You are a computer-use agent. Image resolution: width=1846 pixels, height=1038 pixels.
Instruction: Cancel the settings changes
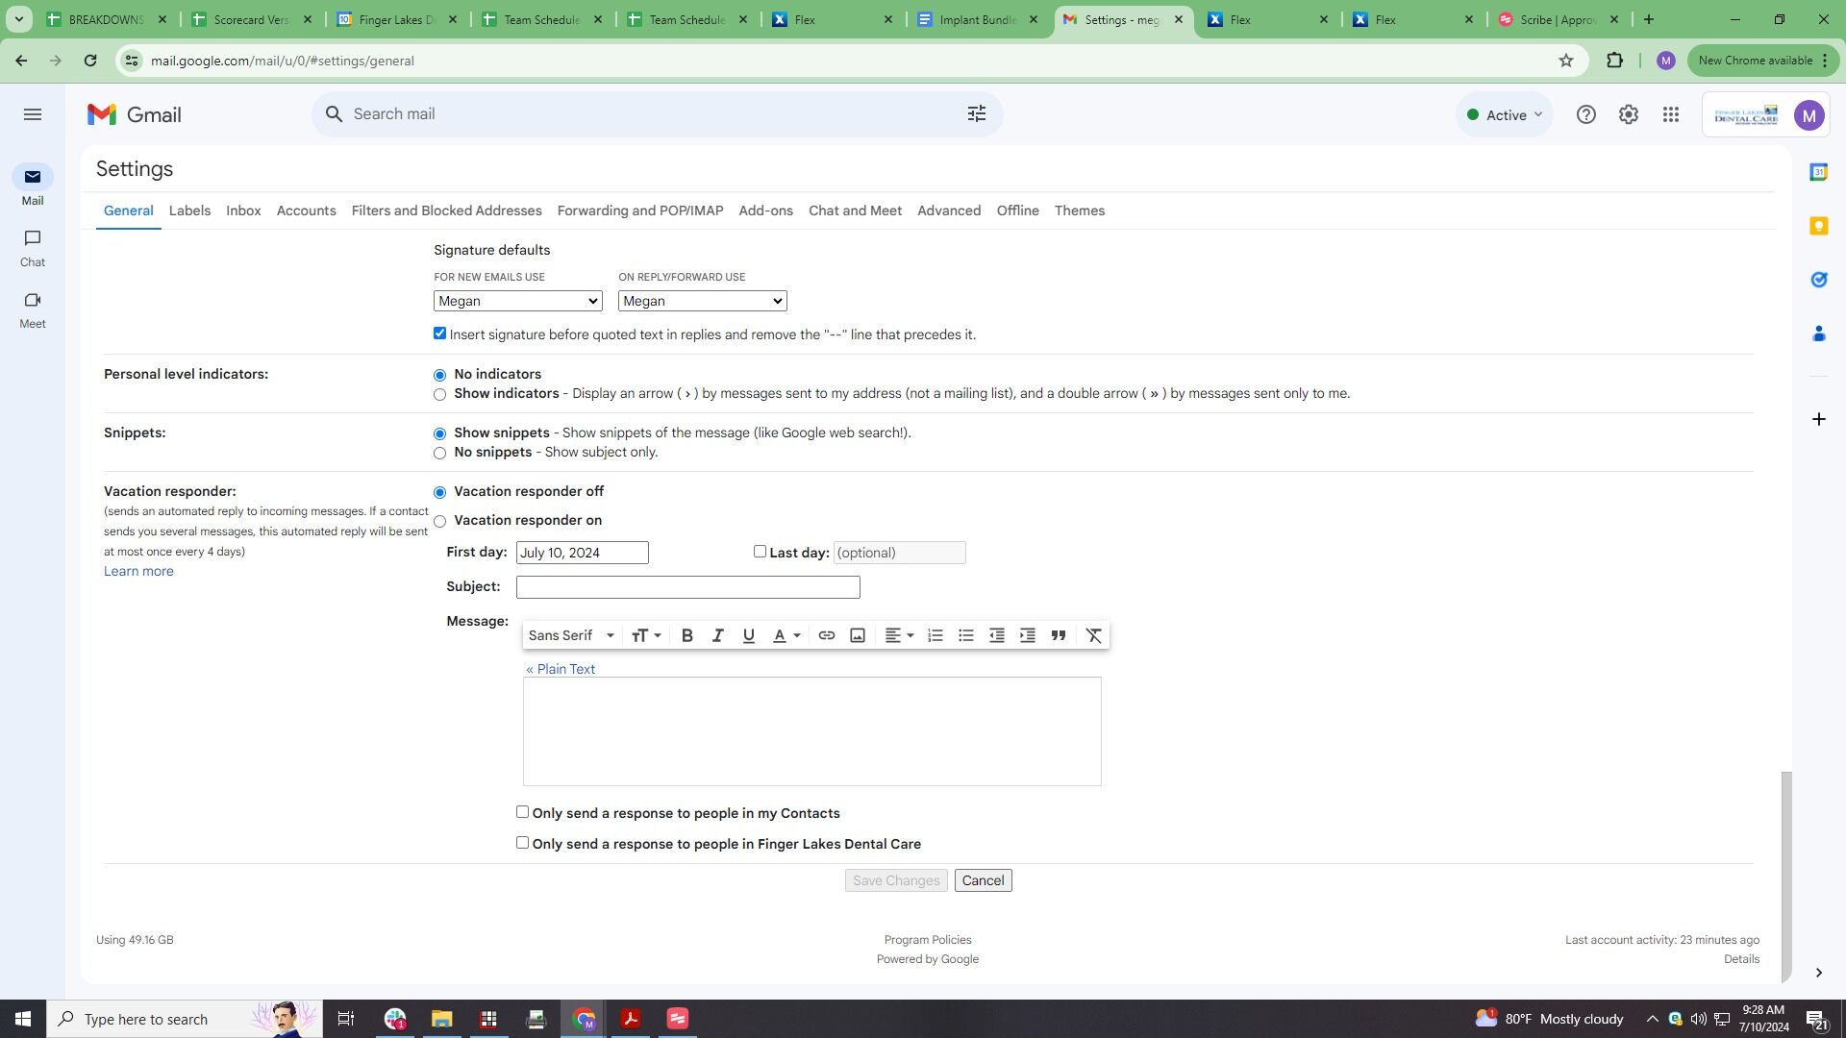coord(983,880)
